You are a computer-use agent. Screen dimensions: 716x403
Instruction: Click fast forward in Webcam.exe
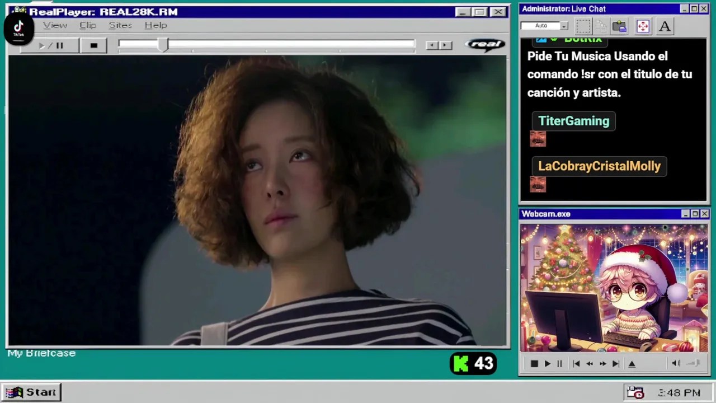click(x=602, y=364)
